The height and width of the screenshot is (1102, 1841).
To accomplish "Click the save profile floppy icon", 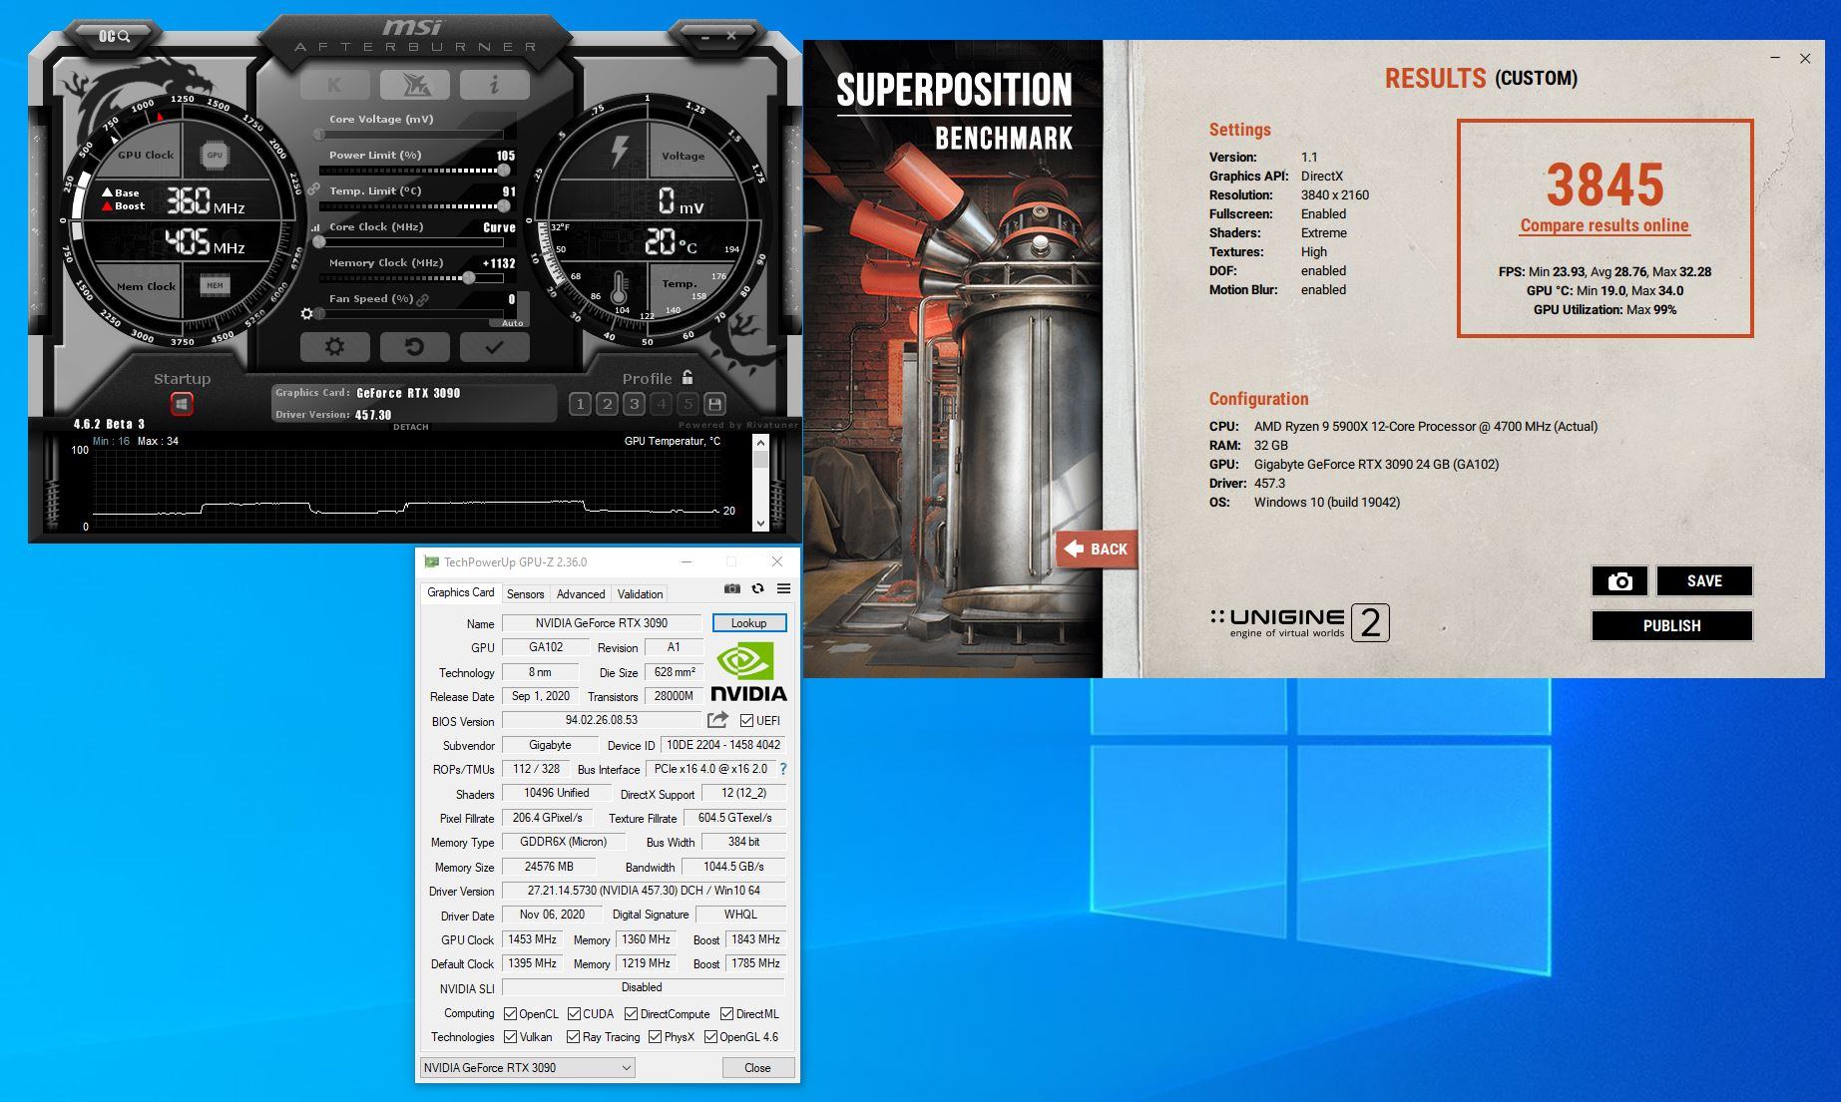I will 714,404.
